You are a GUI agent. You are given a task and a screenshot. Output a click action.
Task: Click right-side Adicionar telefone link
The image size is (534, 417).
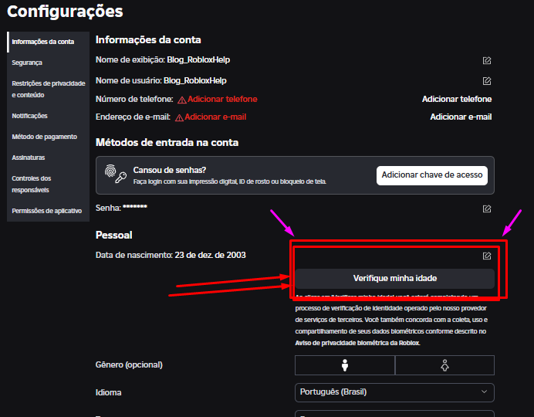(456, 99)
